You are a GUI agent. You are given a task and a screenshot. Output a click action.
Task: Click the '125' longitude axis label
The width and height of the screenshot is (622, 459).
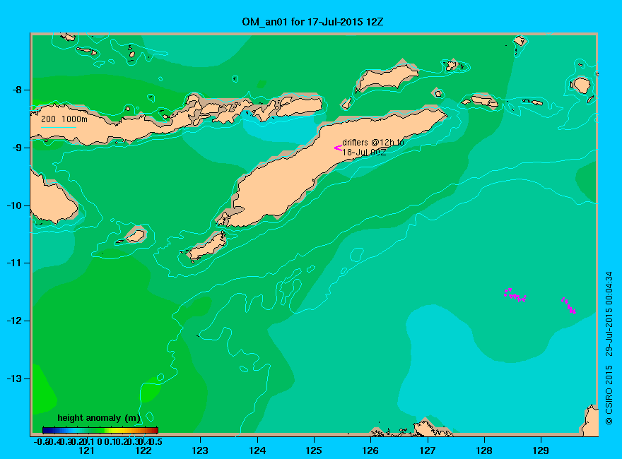pyautogui.click(x=314, y=451)
